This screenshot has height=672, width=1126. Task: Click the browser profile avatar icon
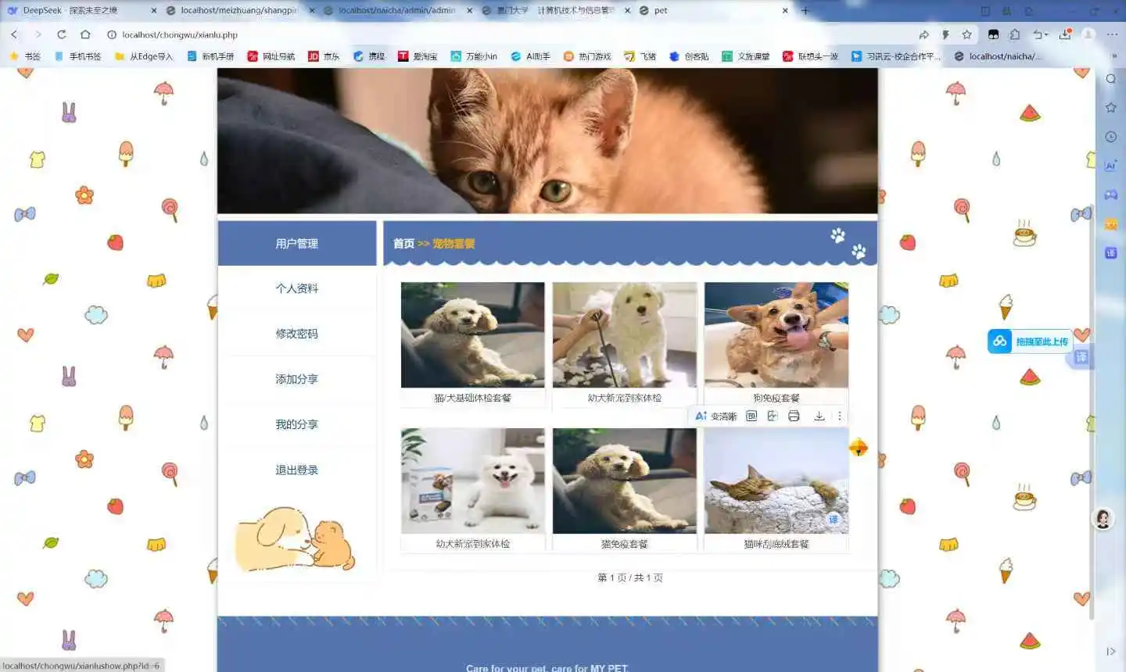[x=1089, y=34]
